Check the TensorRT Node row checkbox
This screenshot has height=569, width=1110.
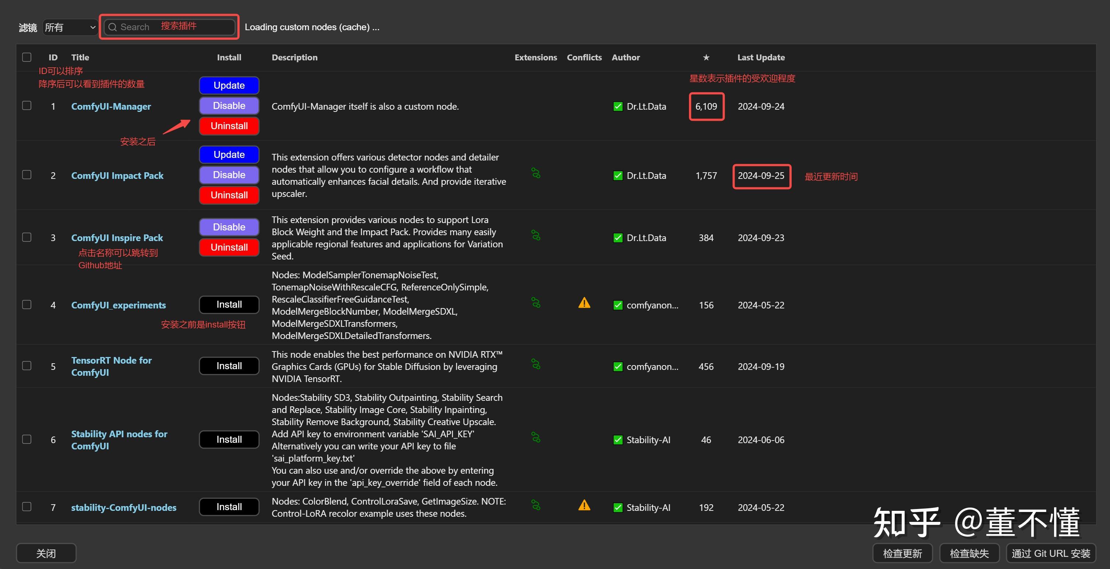point(27,365)
